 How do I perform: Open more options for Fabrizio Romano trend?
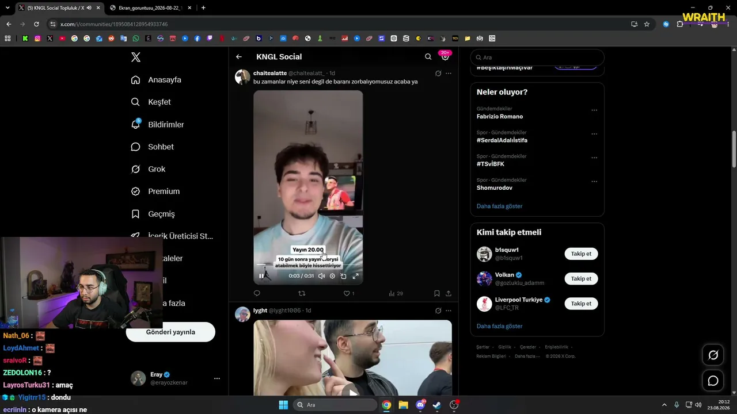594,110
